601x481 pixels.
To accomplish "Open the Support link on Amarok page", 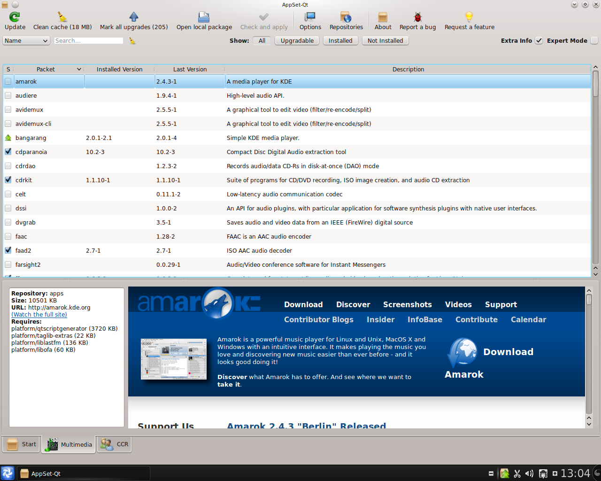I will pos(501,304).
